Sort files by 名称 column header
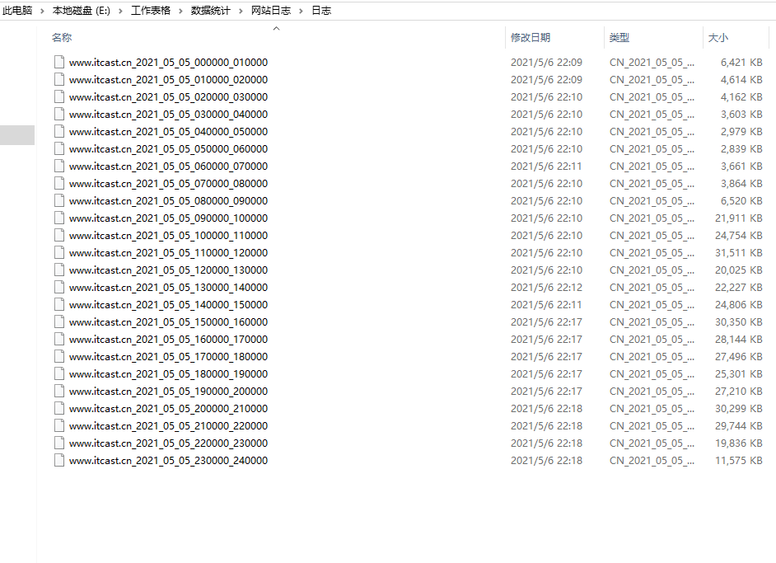The image size is (776, 563). pyautogui.click(x=62, y=38)
